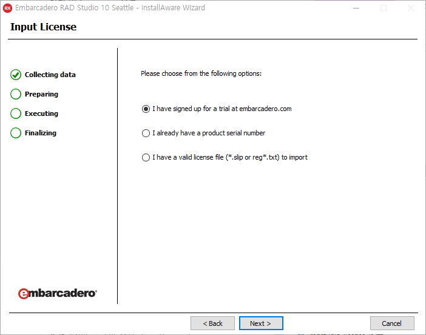Image resolution: width=426 pixels, height=335 pixels.
Task: Click the Finalizing step label
Action: coord(41,133)
